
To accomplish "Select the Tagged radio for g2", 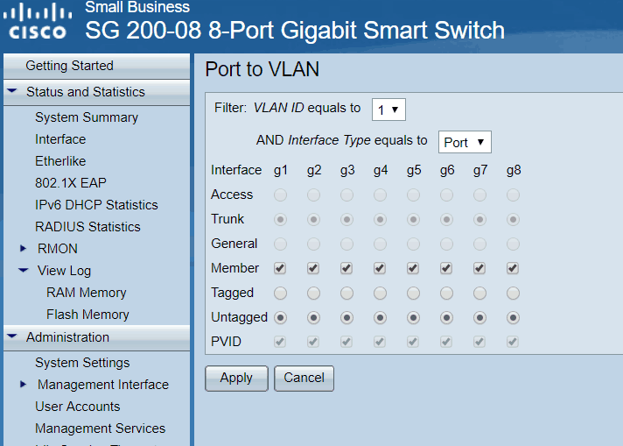I will click(x=313, y=293).
